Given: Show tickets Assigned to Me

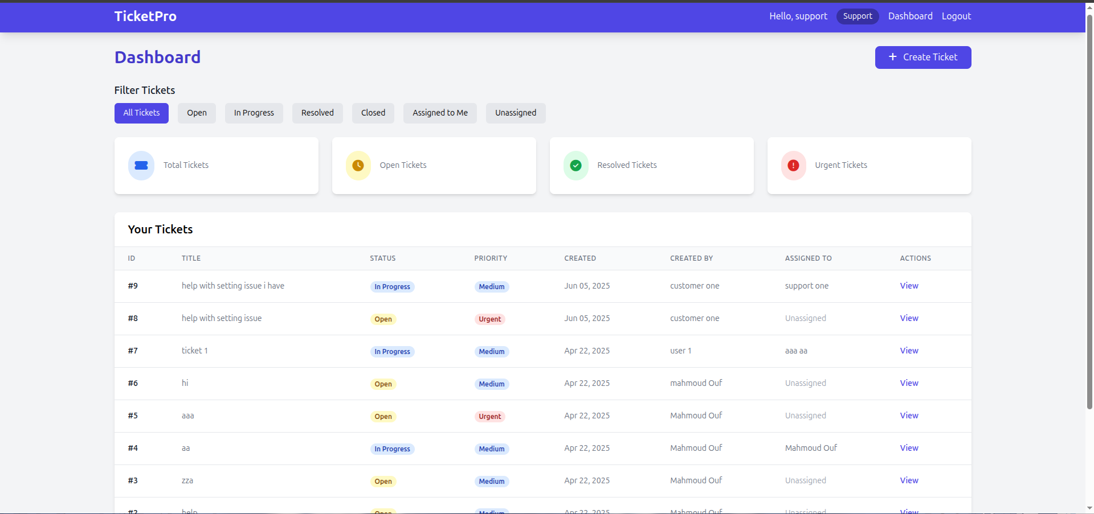Looking at the screenshot, I should tap(440, 113).
